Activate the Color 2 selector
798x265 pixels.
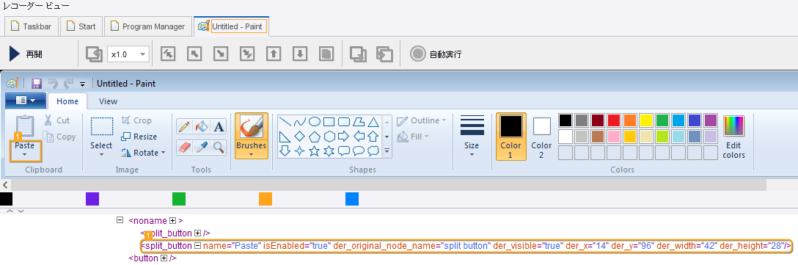[541, 137]
